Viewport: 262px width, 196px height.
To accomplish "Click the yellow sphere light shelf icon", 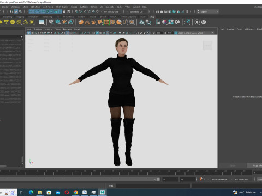I will click(13, 22).
